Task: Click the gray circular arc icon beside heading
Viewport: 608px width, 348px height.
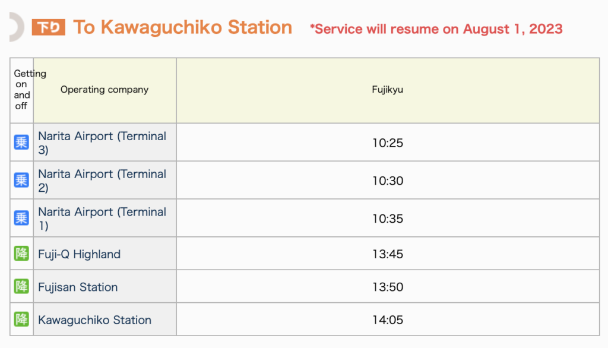Action: [x=17, y=27]
